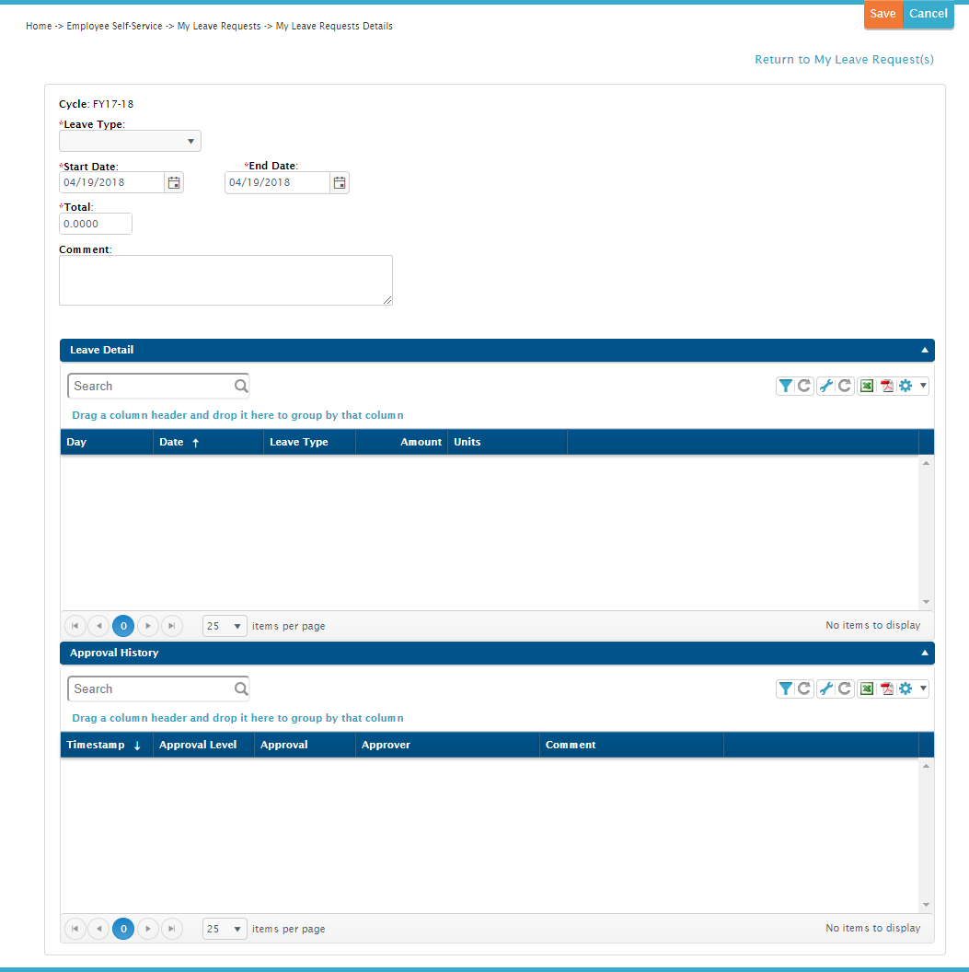The height and width of the screenshot is (972, 969).
Task: Export Approval History to Excel
Action: click(866, 688)
